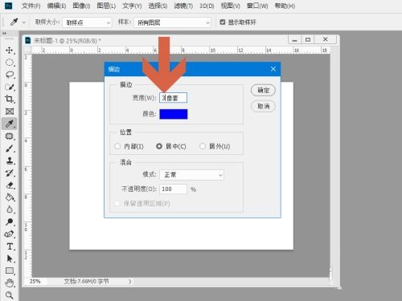The width and height of the screenshot is (402, 301).
Task: Select the Crop tool
Action: coord(10,99)
